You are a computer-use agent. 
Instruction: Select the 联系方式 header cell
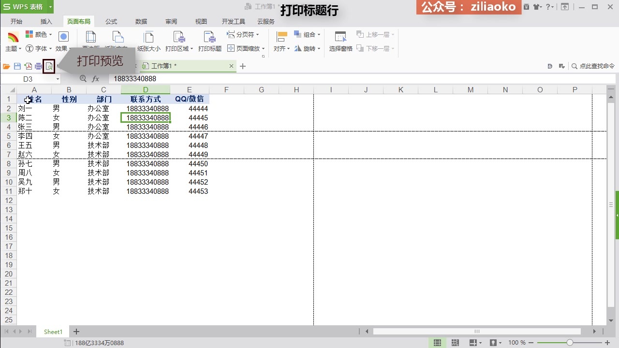pos(146,99)
